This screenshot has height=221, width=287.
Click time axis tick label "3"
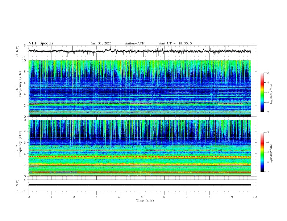click(96, 197)
